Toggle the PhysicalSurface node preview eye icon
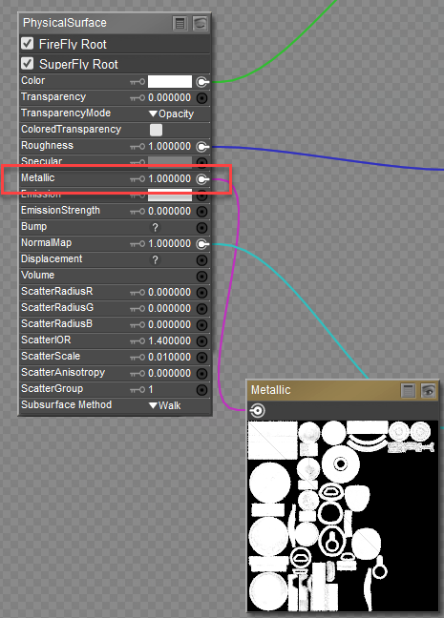Image resolution: width=444 pixels, height=618 pixels. (201, 24)
